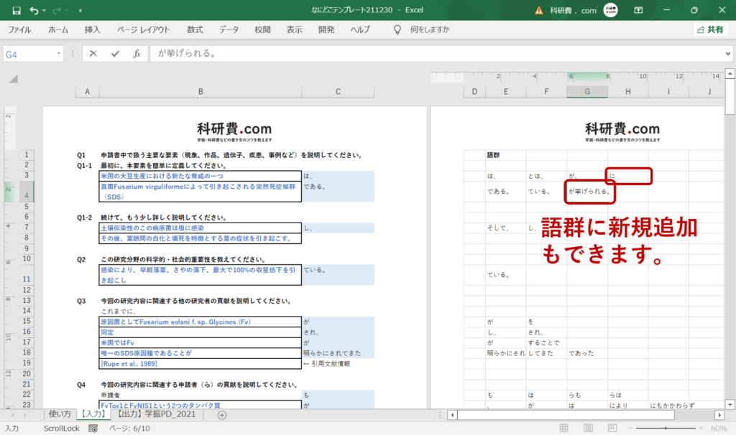Select column G header
This screenshot has width=736, height=435.
(586, 91)
